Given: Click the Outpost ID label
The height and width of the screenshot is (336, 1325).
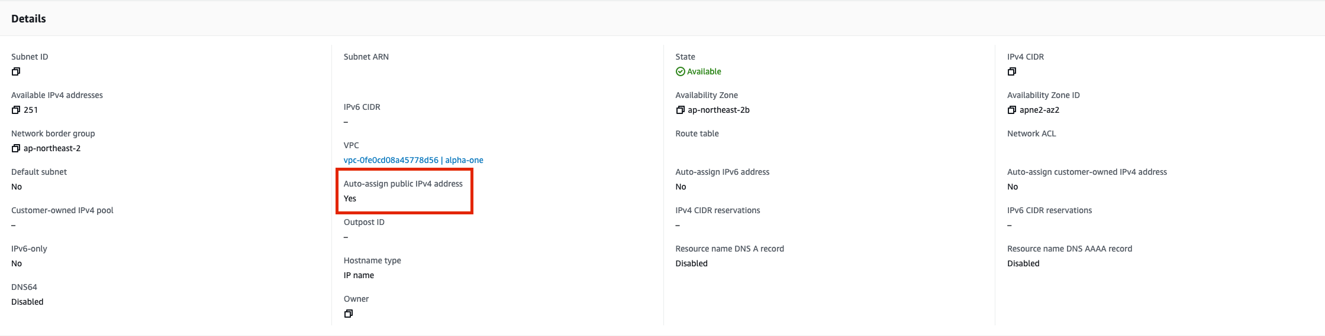Looking at the screenshot, I should coord(364,222).
